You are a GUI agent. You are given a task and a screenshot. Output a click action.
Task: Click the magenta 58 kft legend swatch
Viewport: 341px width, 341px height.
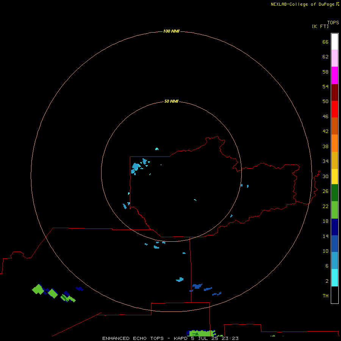pos(335,75)
